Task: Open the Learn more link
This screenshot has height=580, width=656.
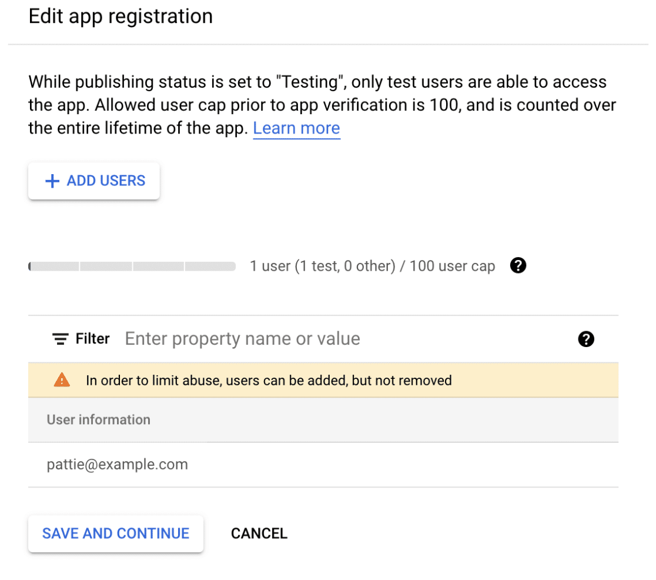Action: click(296, 128)
